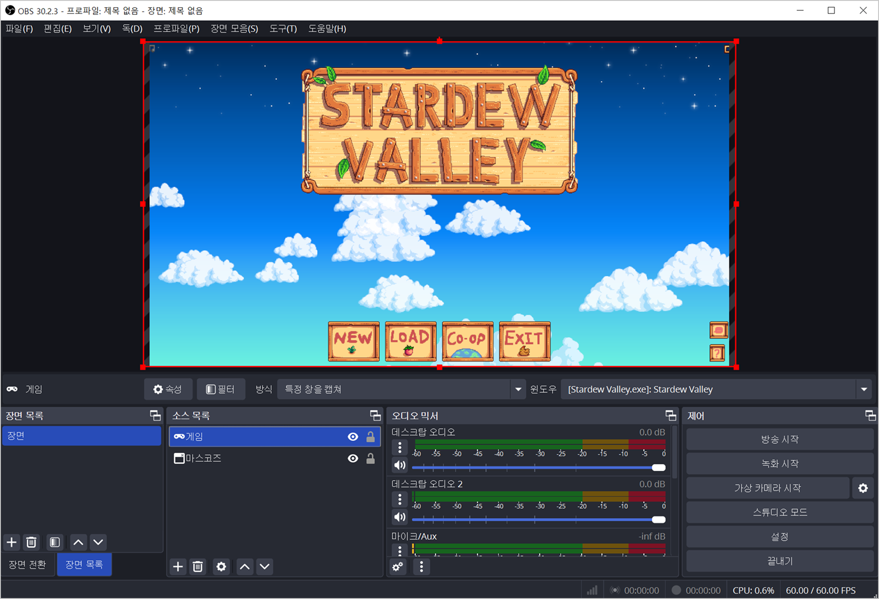Open the 파일(F) menu
Viewport: 879px width, 599px height.
point(19,28)
